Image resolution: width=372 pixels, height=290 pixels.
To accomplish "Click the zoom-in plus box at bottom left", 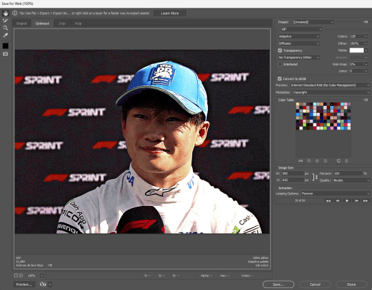I will pyautogui.click(x=21, y=276).
